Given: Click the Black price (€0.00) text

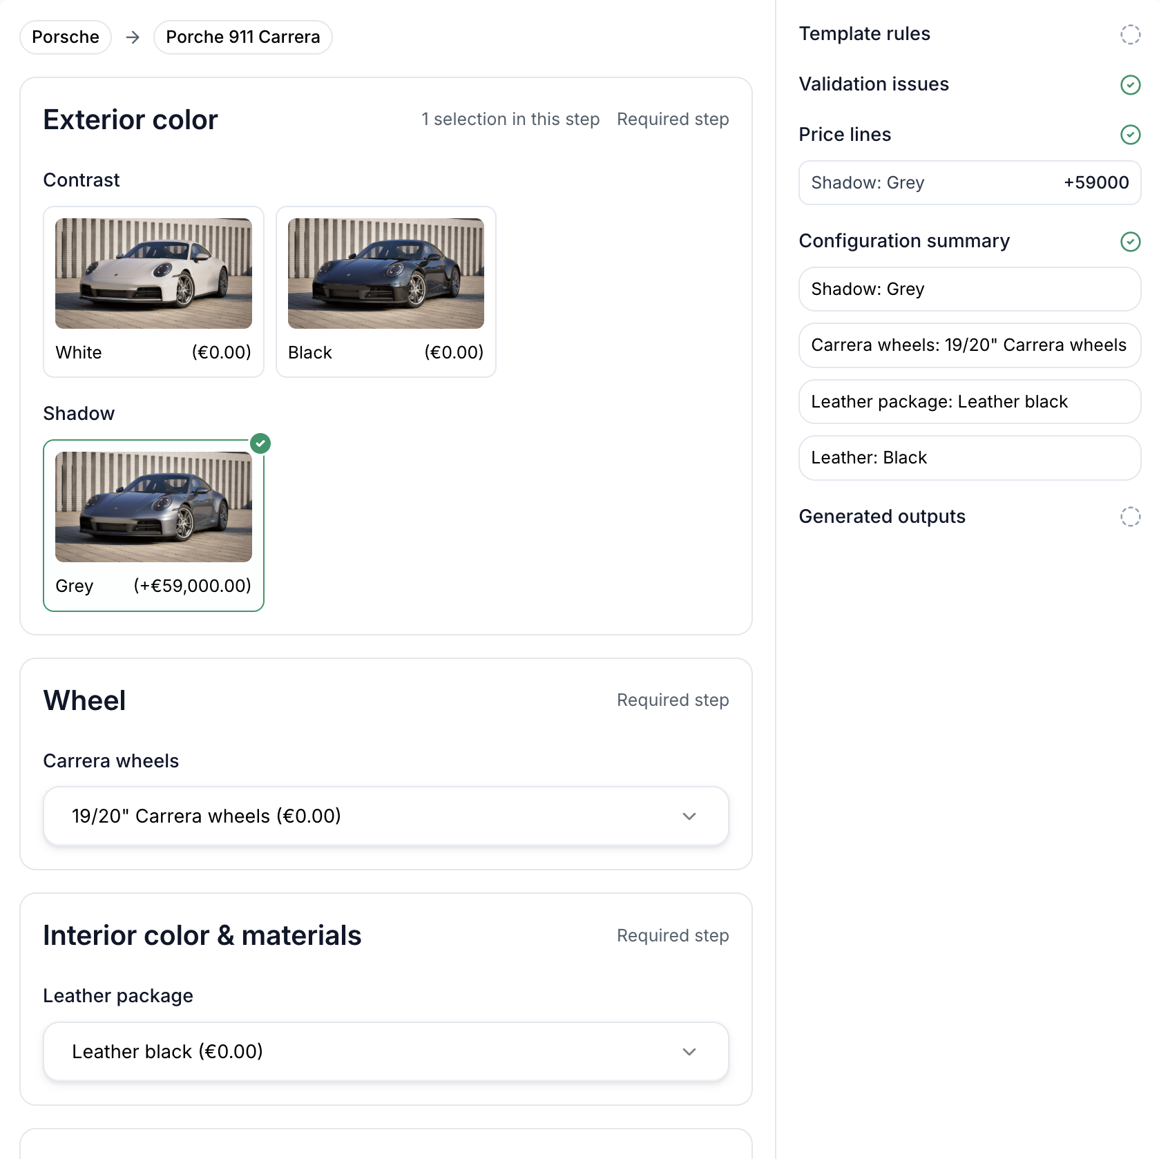Looking at the screenshot, I should [454, 352].
